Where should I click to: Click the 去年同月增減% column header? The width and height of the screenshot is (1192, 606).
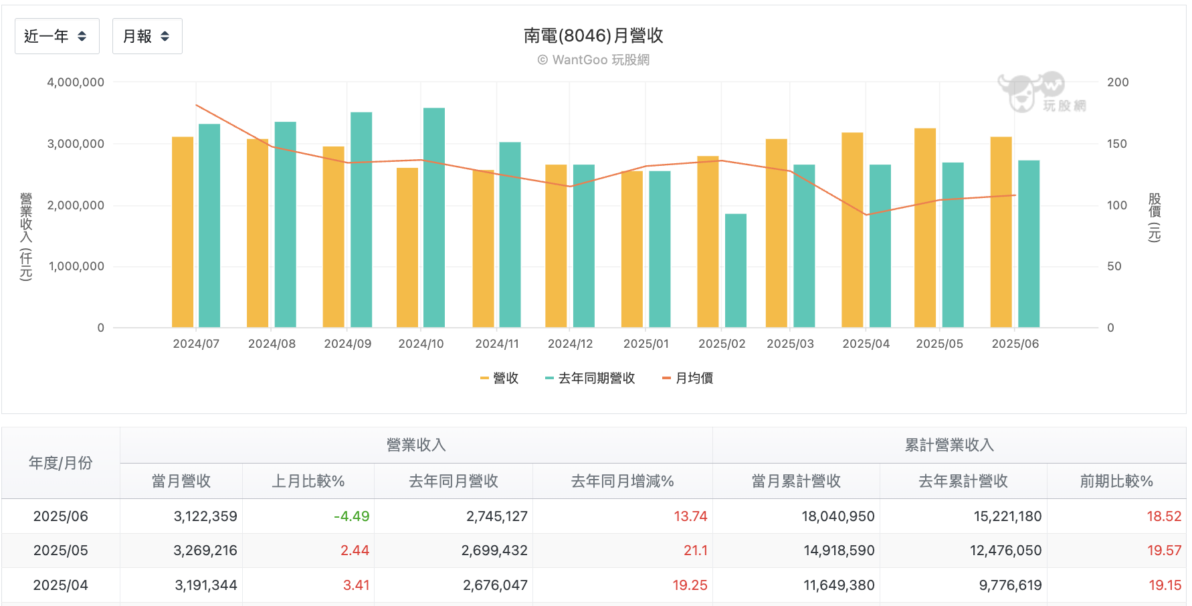point(623,481)
